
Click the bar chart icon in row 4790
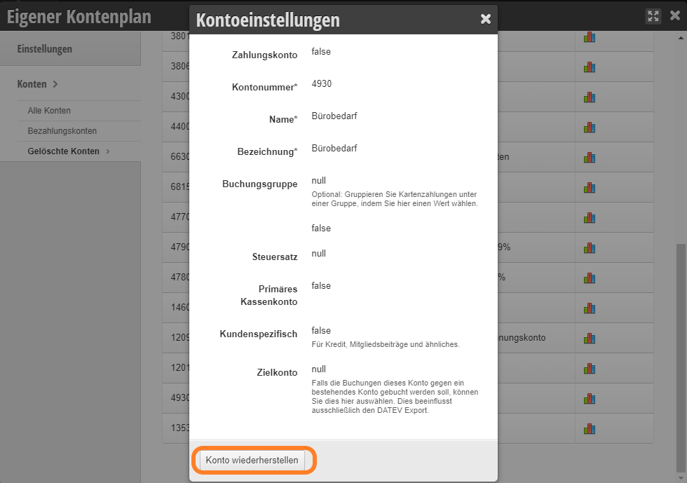click(590, 248)
